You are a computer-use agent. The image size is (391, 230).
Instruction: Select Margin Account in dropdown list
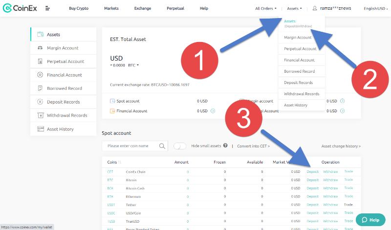tap(298, 38)
